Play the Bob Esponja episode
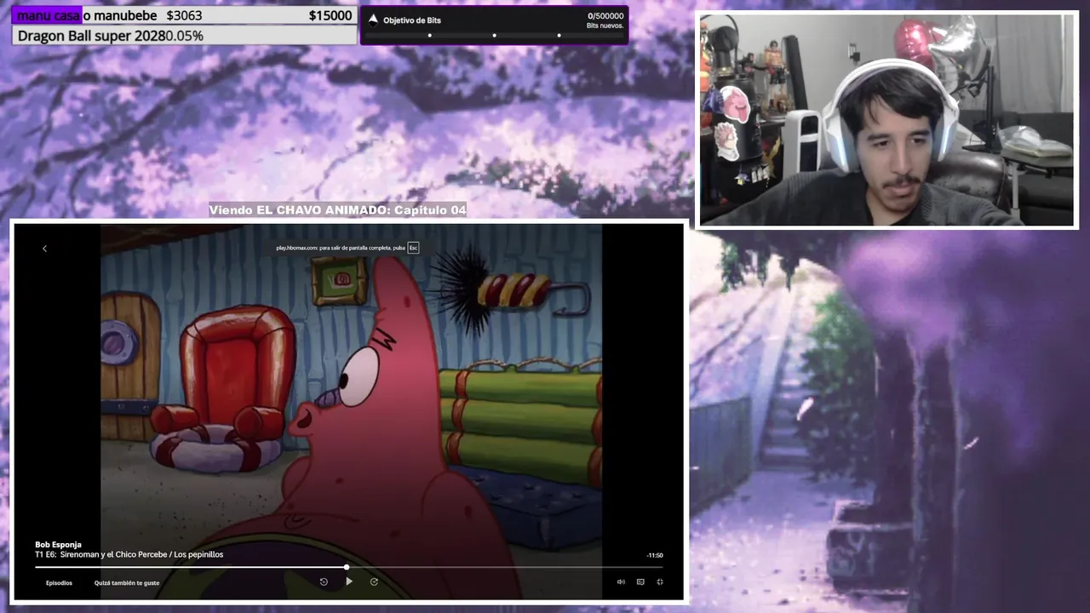Image resolution: width=1090 pixels, height=613 pixels. [348, 581]
